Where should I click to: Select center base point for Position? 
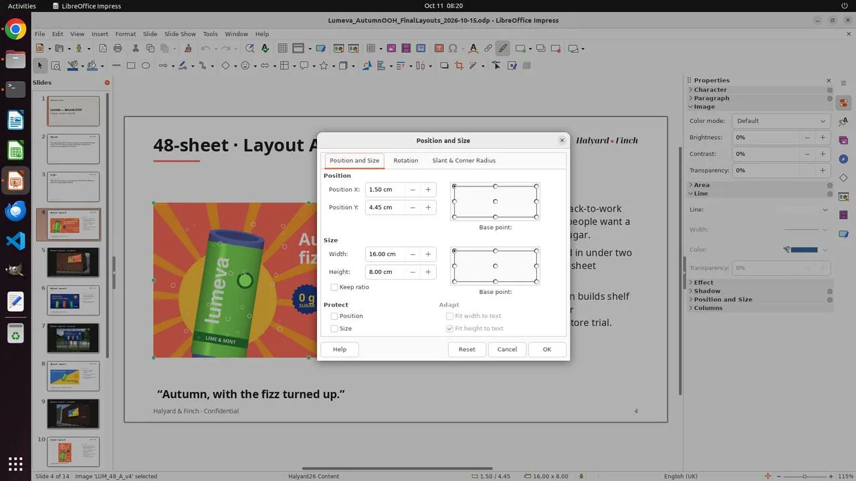[x=496, y=201]
